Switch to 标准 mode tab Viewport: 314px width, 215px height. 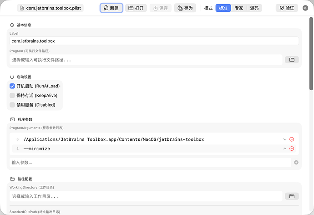coord(223,8)
